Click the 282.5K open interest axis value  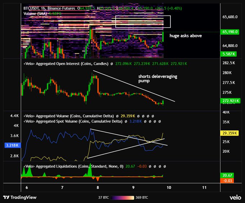[228, 63]
